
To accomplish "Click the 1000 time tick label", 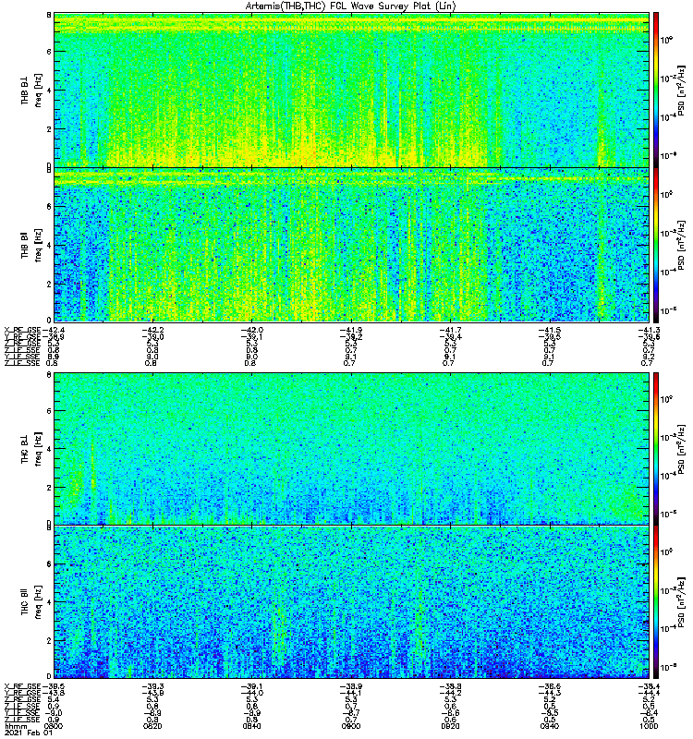I will click(649, 726).
